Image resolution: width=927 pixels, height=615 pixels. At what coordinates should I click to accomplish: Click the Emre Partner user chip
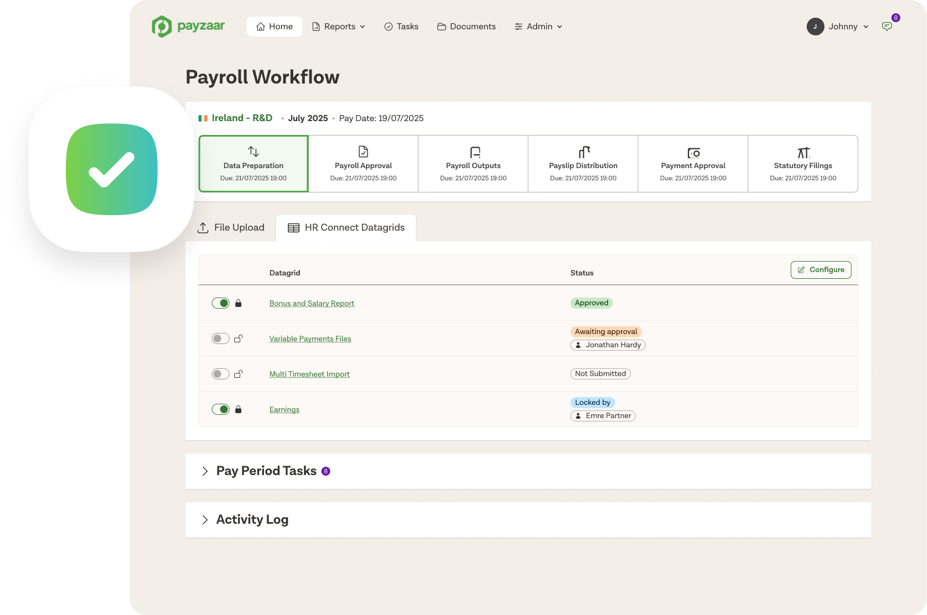pos(603,416)
